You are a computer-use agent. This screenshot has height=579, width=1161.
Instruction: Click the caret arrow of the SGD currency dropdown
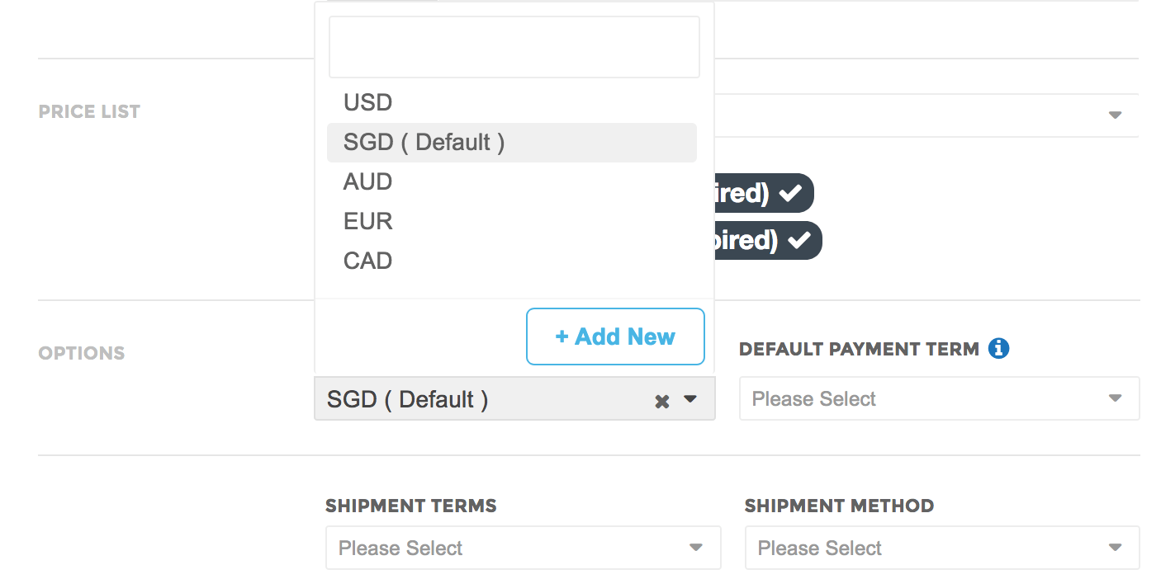click(x=690, y=399)
